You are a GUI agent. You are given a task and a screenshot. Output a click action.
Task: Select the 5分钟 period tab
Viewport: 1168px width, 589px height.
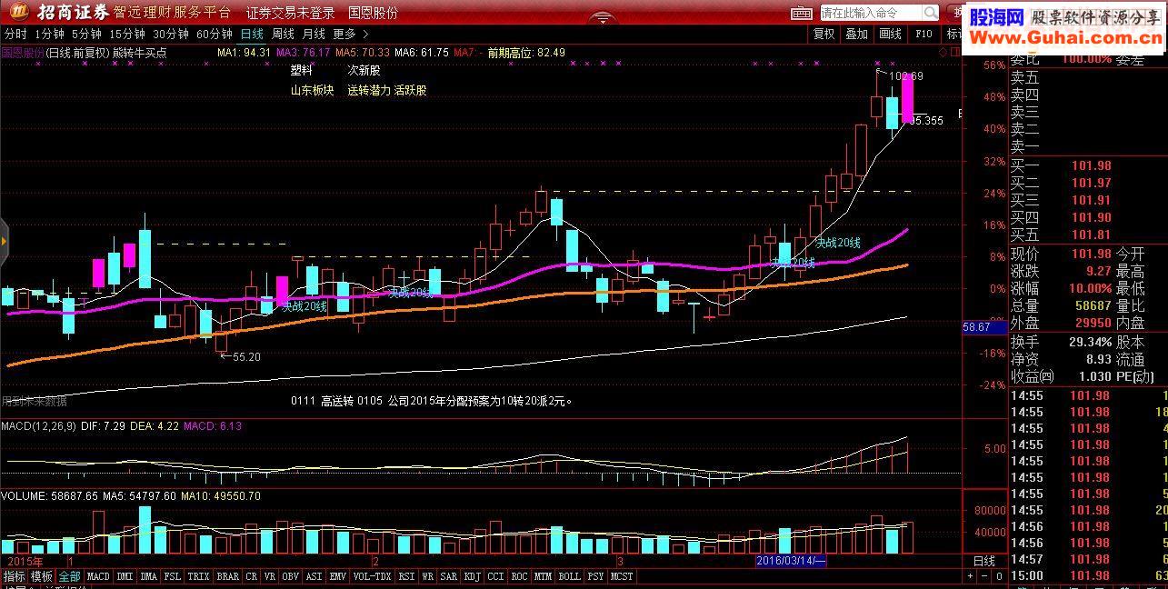(x=86, y=34)
